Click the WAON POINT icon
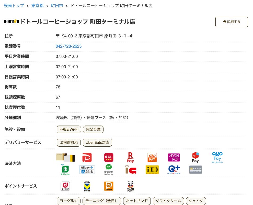 click(x=130, y=186)
